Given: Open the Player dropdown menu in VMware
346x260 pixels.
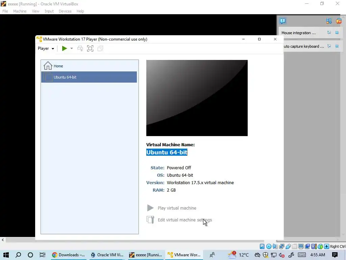Looking at the screenshot, I should coord(46,48).
